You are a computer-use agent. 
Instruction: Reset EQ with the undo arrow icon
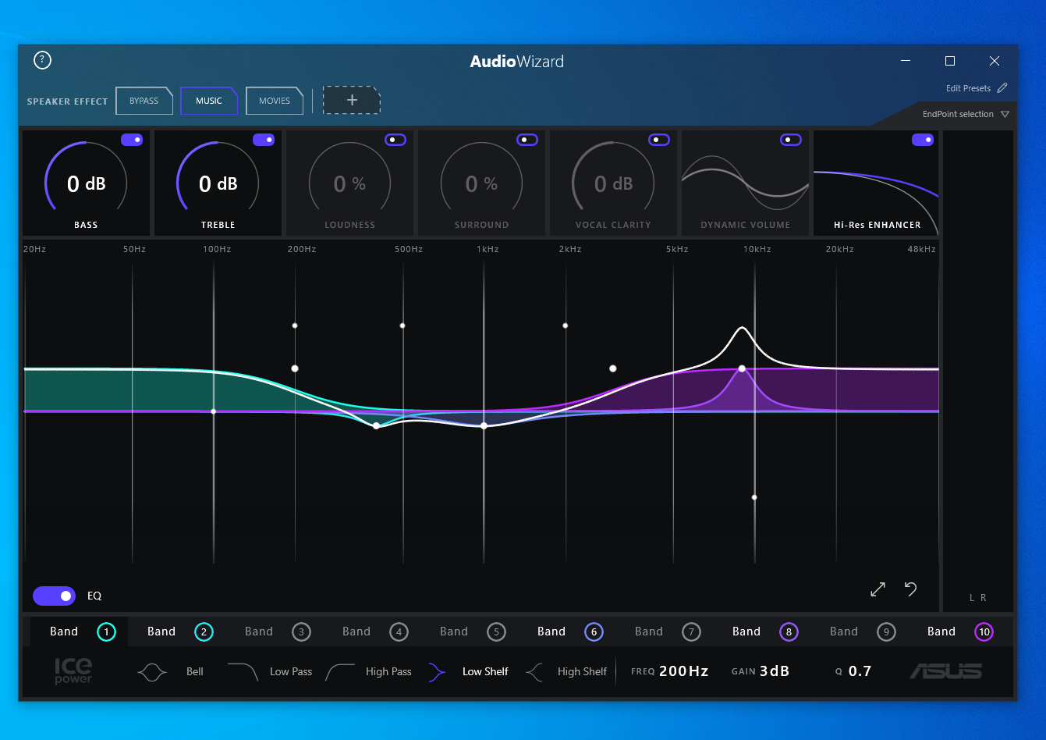tap(910, 589)
